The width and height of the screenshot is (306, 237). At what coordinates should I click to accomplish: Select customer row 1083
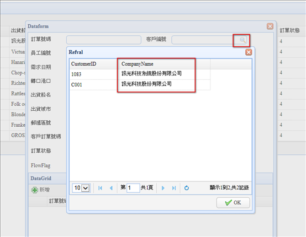140,74
